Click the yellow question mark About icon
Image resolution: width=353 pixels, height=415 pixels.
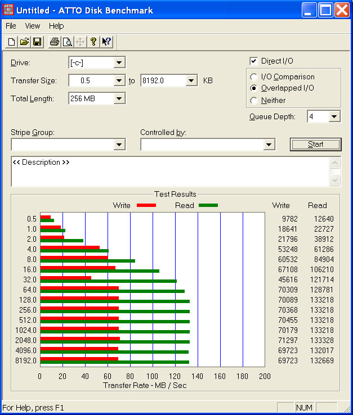[93, 42]
